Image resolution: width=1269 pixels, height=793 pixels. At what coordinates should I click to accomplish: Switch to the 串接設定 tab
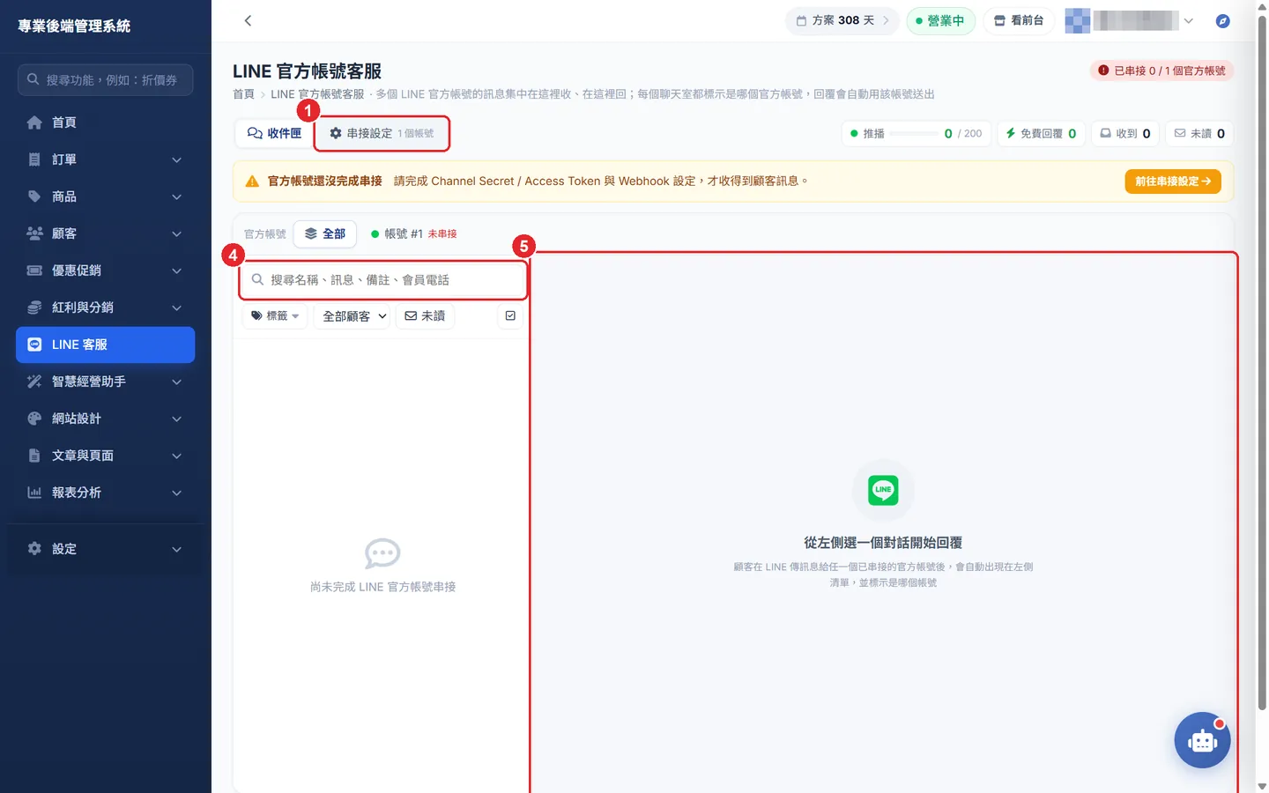pyautogui.click(x=382, y=133)
